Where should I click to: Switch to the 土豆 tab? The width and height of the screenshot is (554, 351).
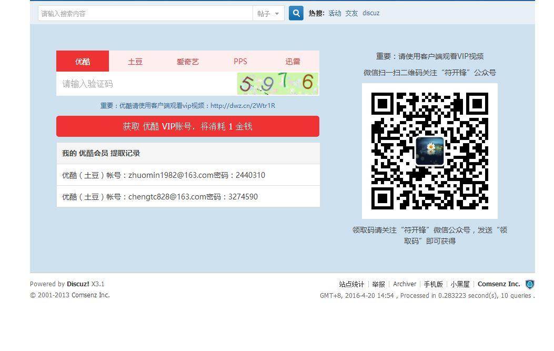[x=135, y=61]
